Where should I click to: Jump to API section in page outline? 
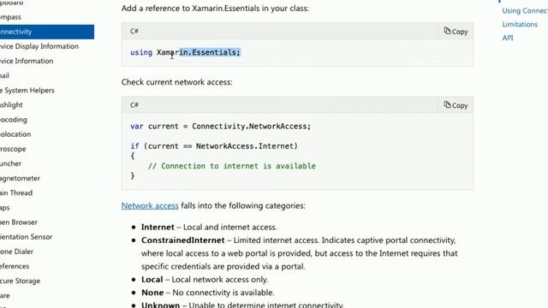(x=508, y=38)
